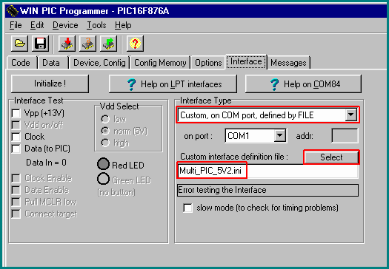Click the read device icon with green arrow
The width and height of the screenshot is (389, 269).
pyautogui.click(x=108, y=44)
